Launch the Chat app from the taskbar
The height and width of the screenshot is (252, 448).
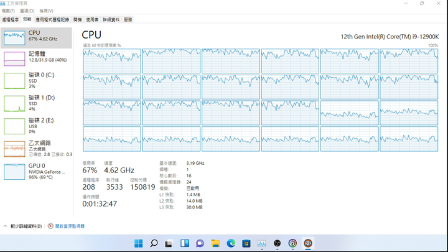tap(200, 243)
